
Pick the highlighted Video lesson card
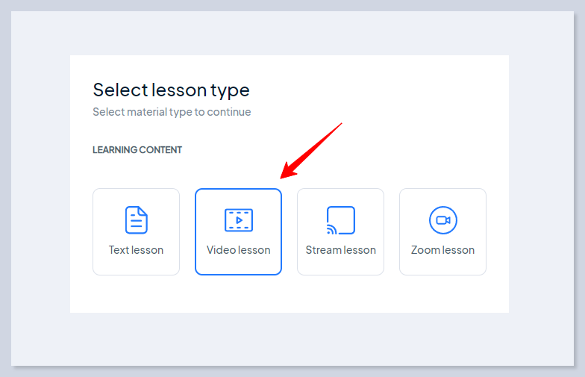click(239, 231)
